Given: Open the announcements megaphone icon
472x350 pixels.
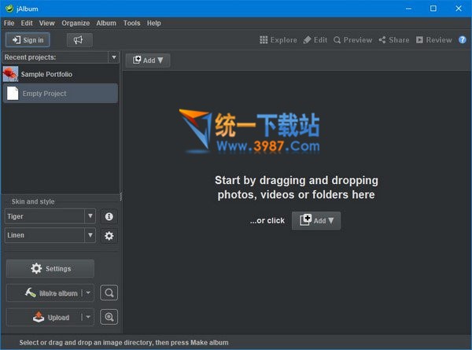Looking at the screenshot, I should pyautogui.click(x=79, y=40).
